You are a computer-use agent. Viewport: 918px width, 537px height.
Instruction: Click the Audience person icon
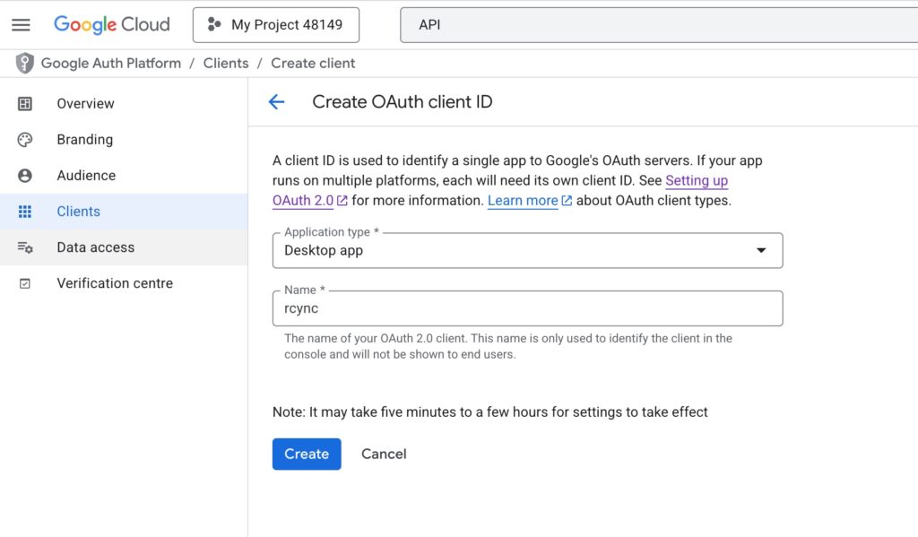(24, 176)
